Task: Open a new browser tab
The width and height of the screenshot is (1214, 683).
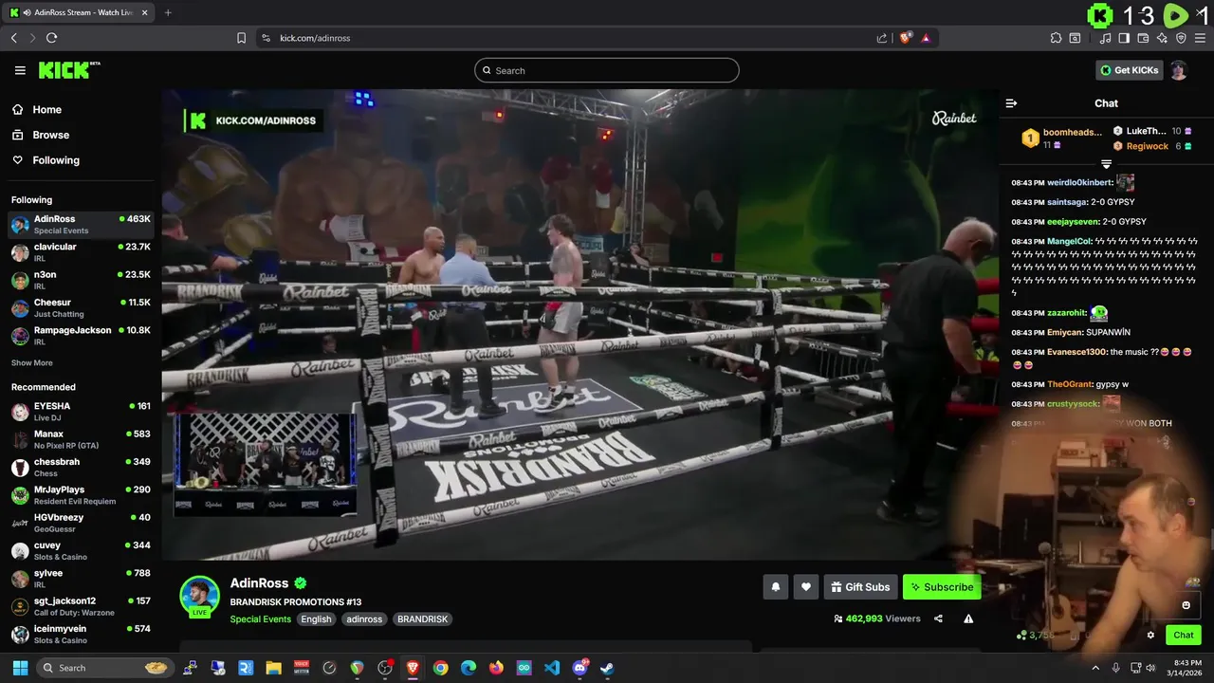Action: click(x=168, y=12)
